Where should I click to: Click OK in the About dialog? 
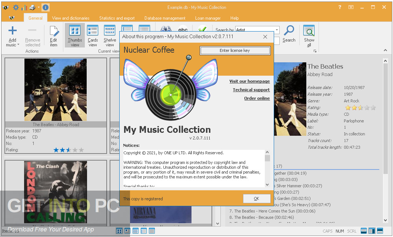(257, 198)
